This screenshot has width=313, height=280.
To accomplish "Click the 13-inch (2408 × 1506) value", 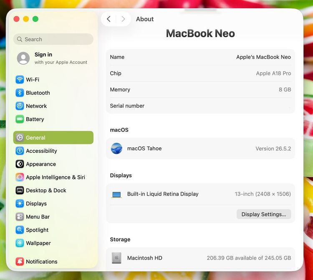I will 263,194.
